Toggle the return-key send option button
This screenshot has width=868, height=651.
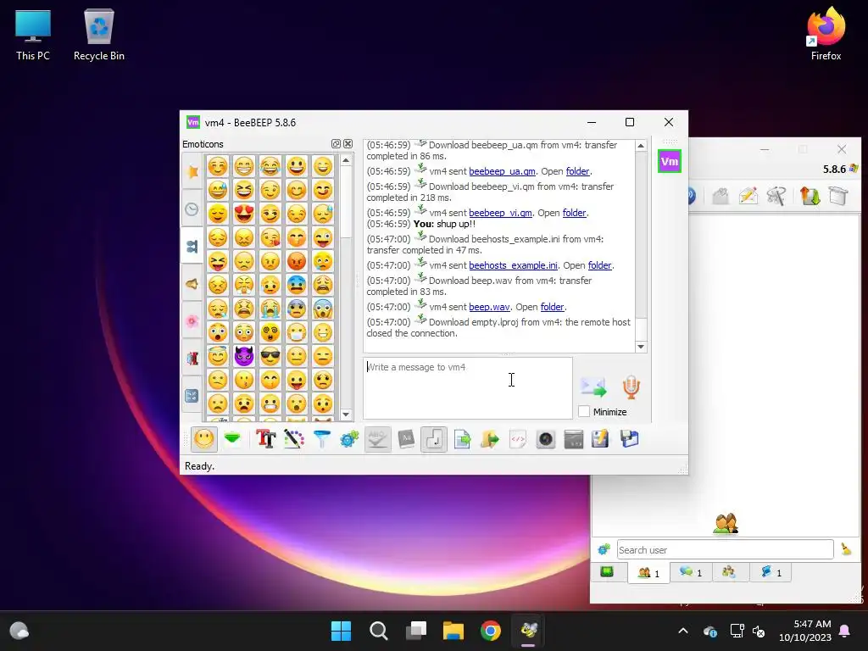coord(433,440)
